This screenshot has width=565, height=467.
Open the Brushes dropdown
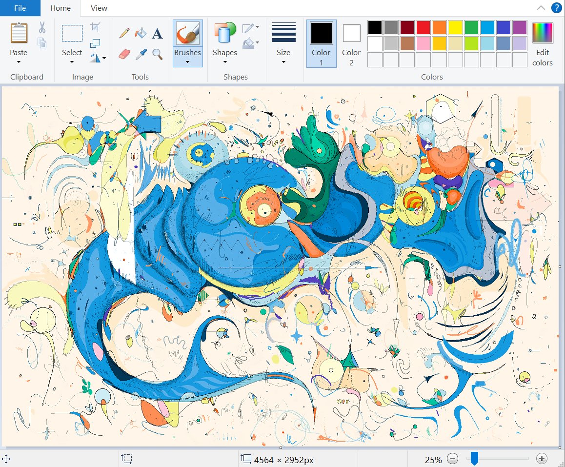(187, 61)
